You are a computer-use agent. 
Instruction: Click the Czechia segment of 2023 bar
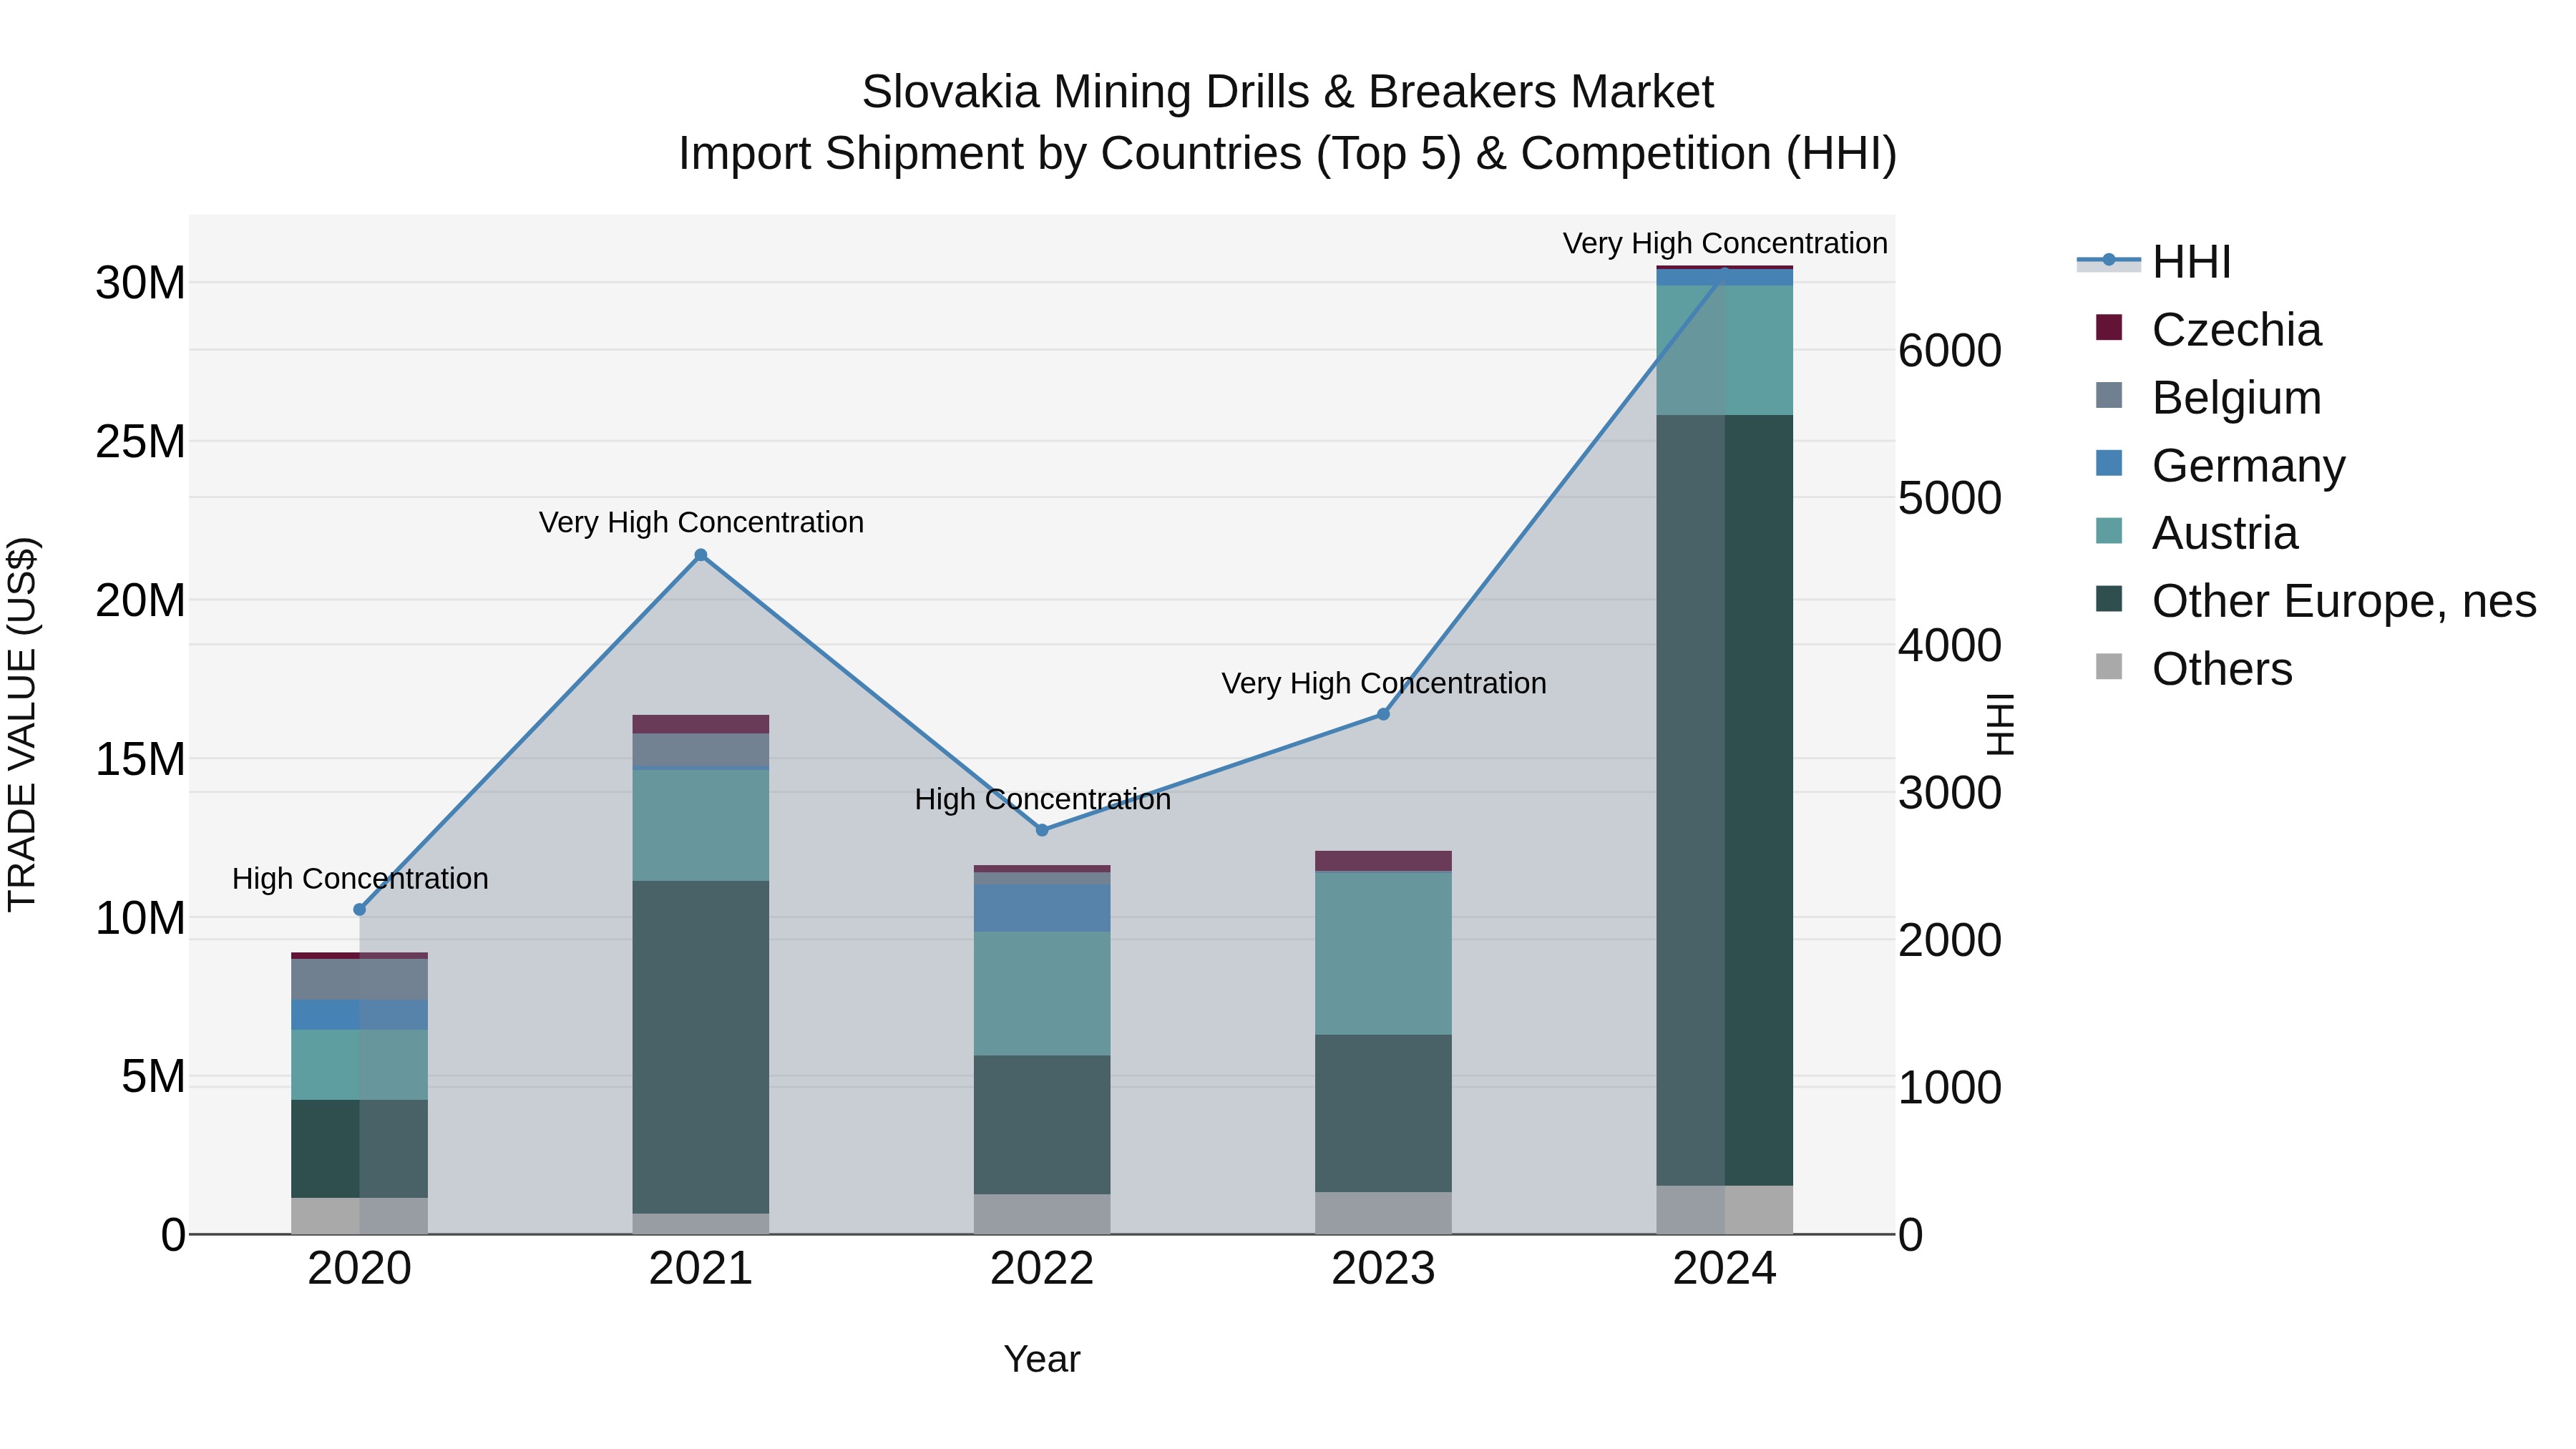tap(1383, 861)
